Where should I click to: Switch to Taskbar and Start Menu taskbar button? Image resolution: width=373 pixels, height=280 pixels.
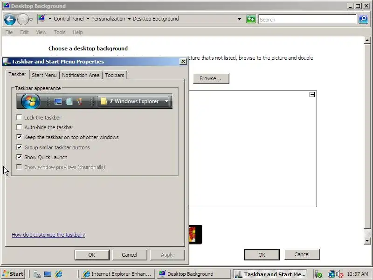(270, 274)
